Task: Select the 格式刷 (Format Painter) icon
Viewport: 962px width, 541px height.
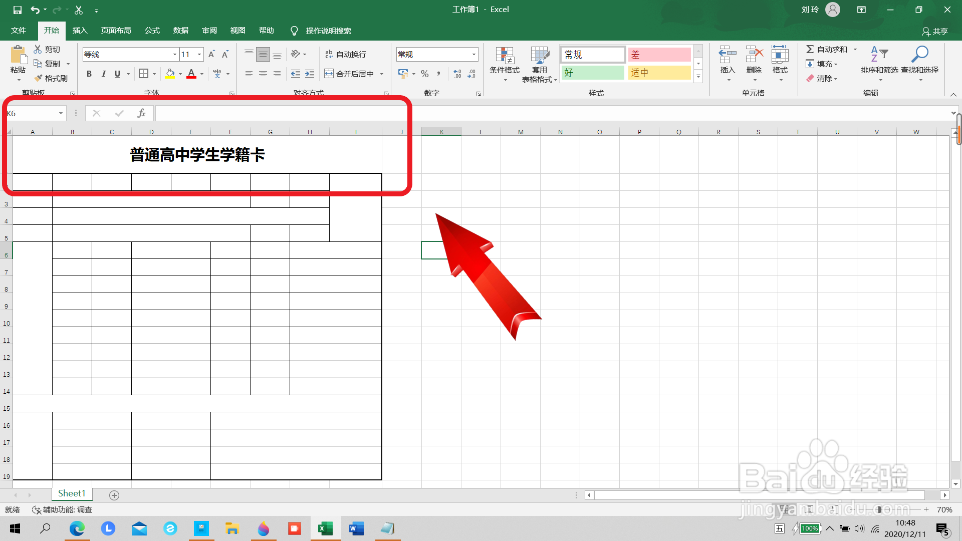Action: click(52, 78)
